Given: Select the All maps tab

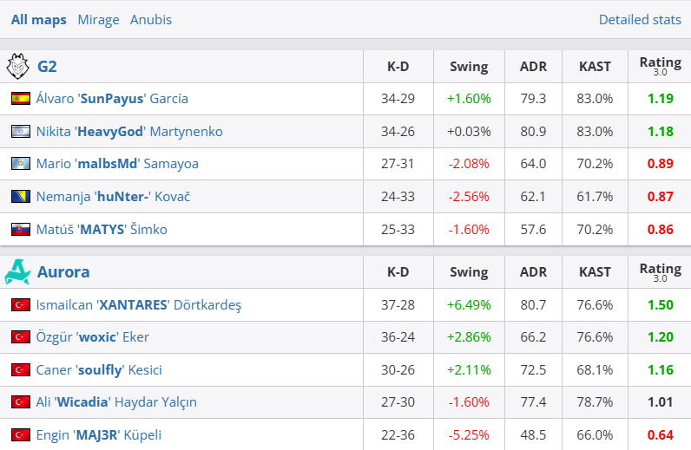Looking at the screenshot, I should click(x=39, y=19).
